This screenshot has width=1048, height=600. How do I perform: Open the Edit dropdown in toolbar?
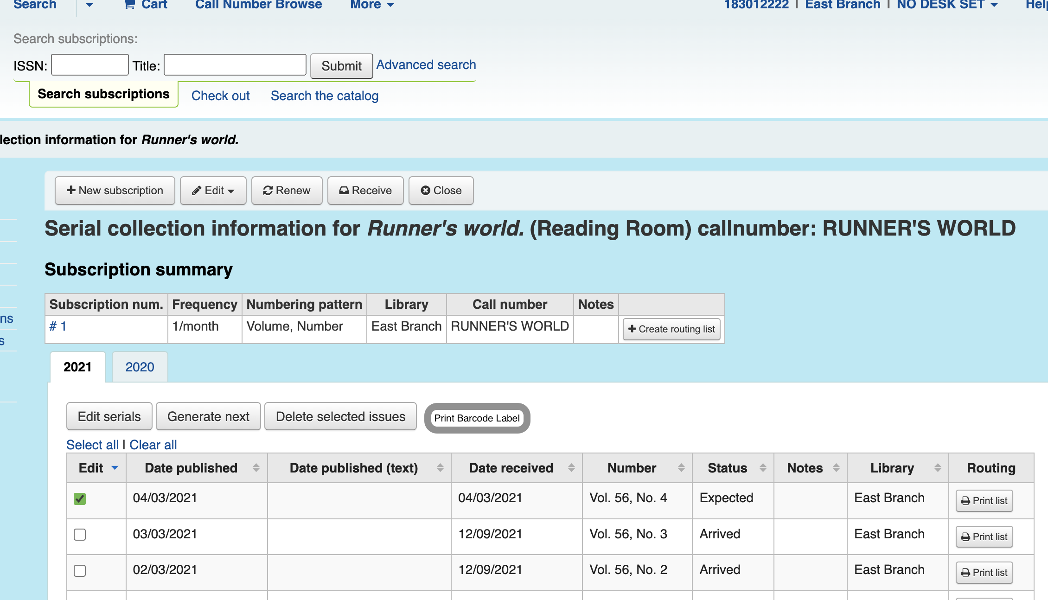click(x=213, y=191)
